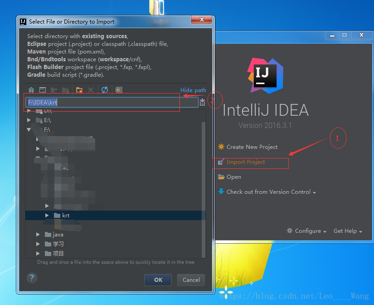Expand the E:\ drive node
Image resolution: width=374 pixels, height=305 pixels.
click(29, 120)
